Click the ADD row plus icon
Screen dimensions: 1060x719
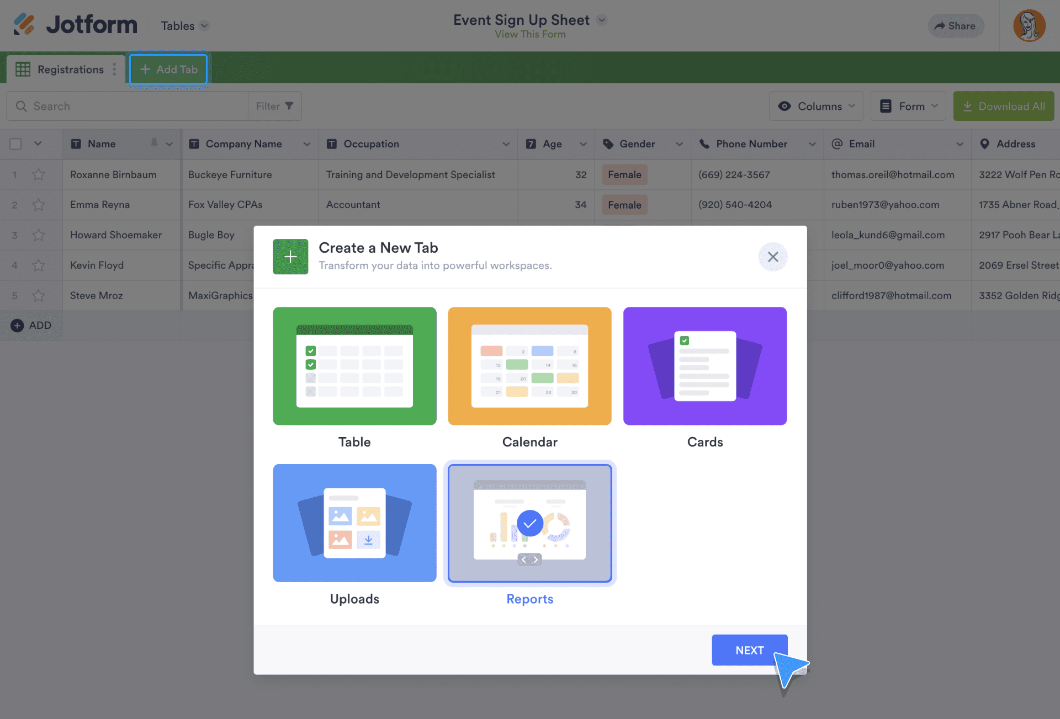pyautogui.click(x=17, y=325)
